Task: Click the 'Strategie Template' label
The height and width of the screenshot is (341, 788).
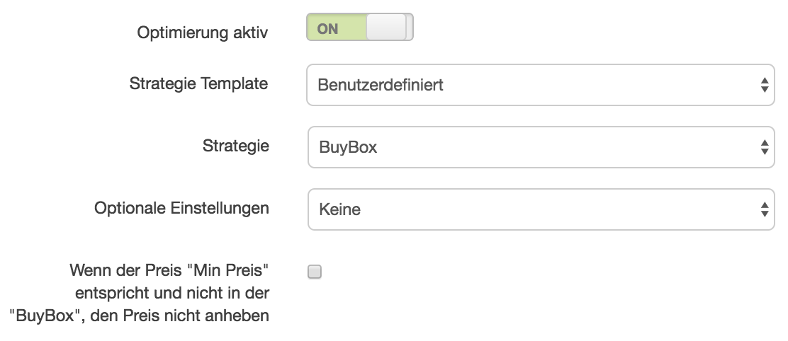Action: [198, 83]
